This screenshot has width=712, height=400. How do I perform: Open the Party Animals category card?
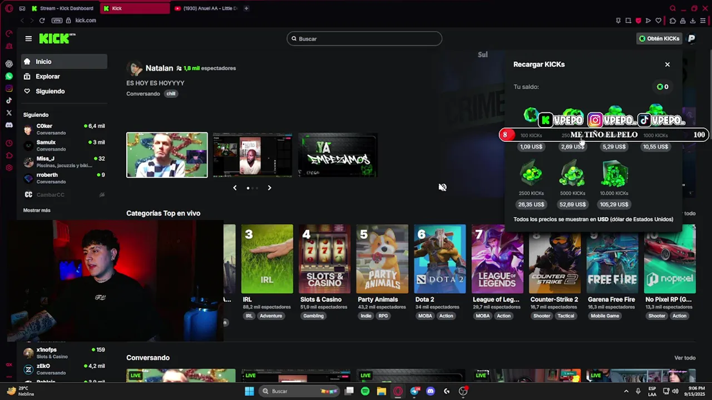pyautogui.click(x=382, y=259)
